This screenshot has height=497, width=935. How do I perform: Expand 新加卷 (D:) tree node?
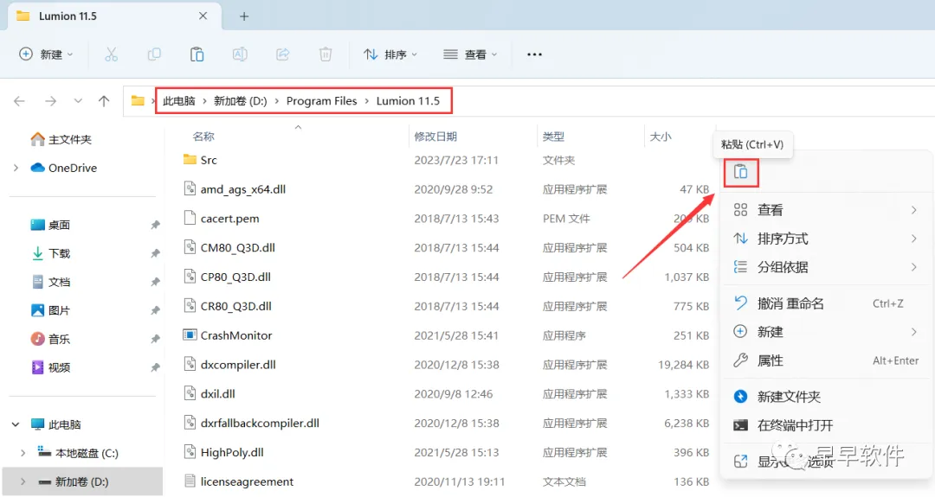click(x=23, y=482)
